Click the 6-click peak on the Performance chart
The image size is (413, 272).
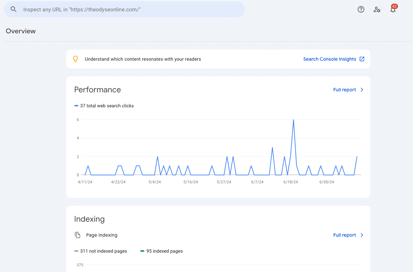(293, 120)
